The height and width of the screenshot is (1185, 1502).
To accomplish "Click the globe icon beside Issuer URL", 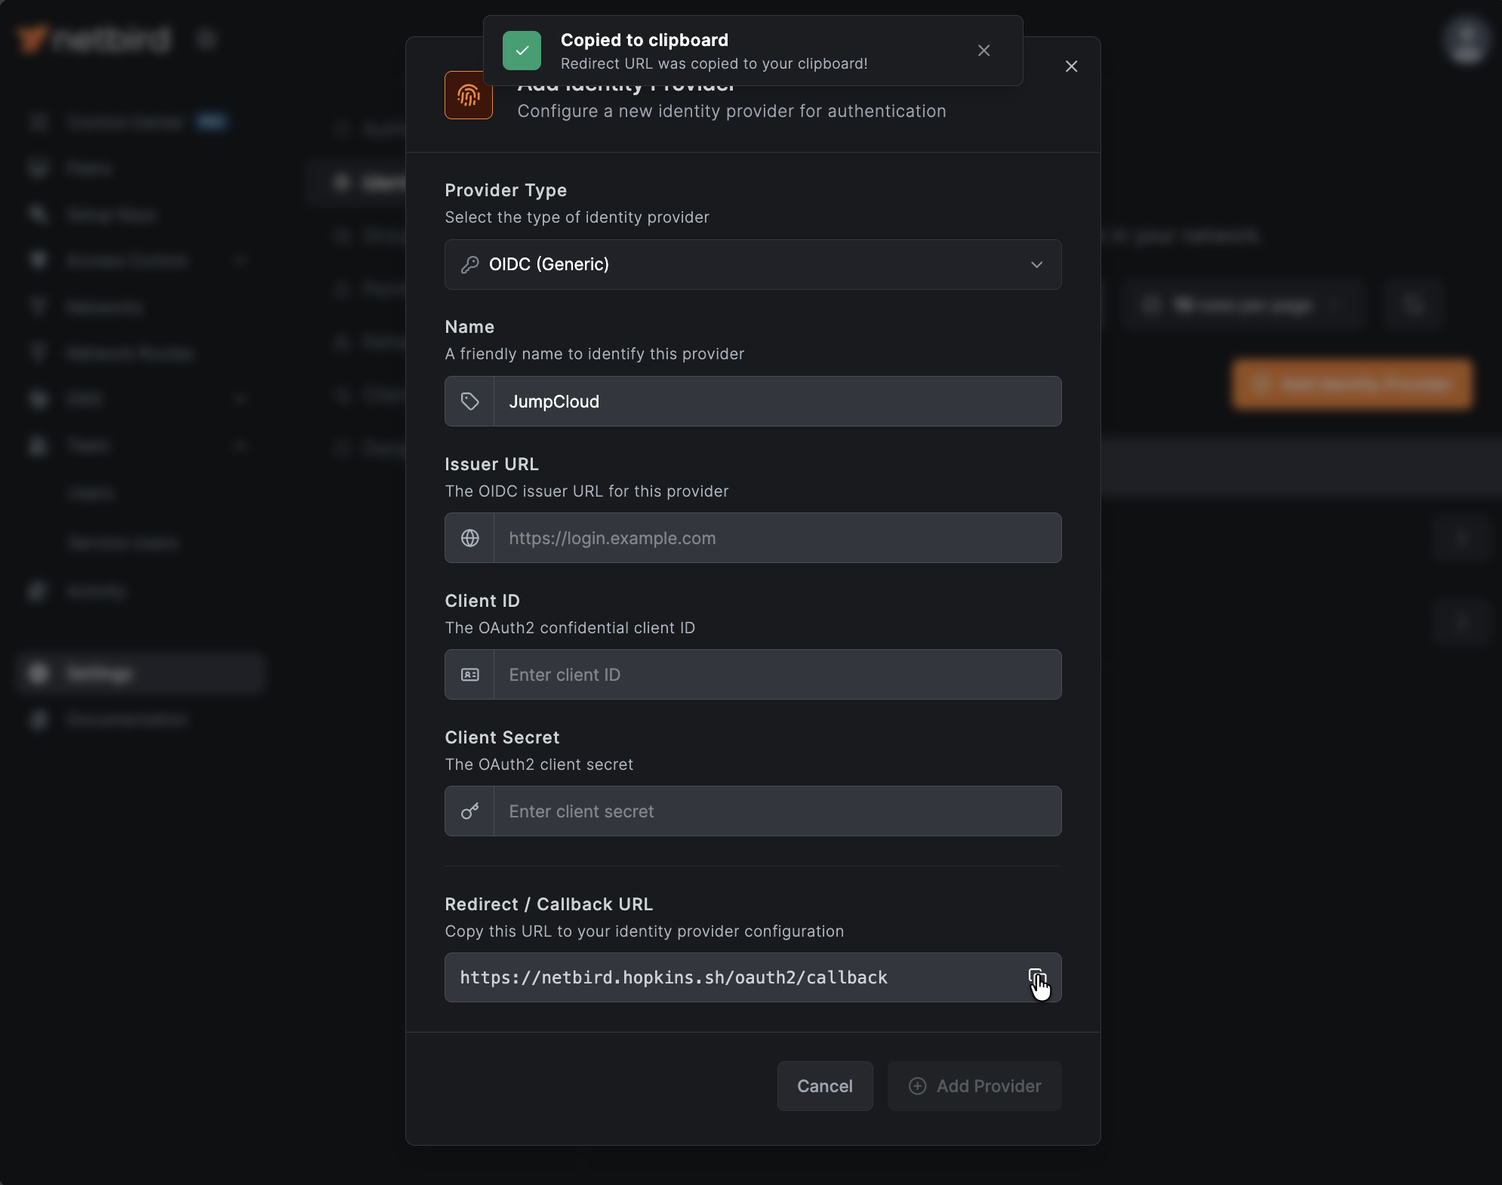I will pyautogui.click(x=469, y=538).
